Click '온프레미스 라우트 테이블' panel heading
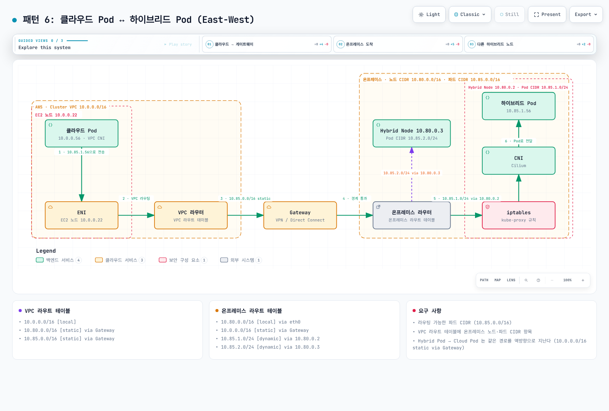The image size is (609, 411). point(252,311)
